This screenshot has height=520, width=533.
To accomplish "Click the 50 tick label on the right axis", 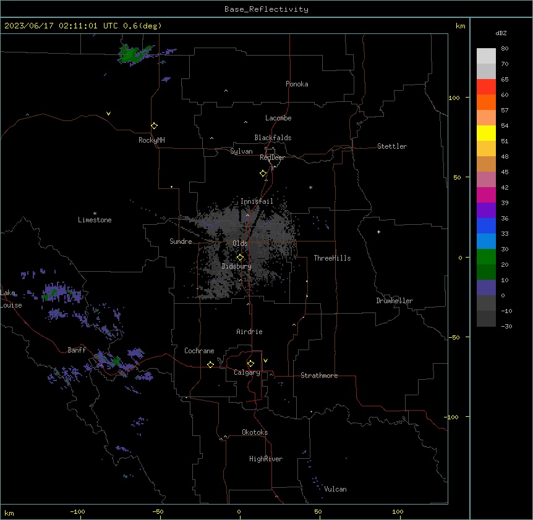I will (457, 177).
